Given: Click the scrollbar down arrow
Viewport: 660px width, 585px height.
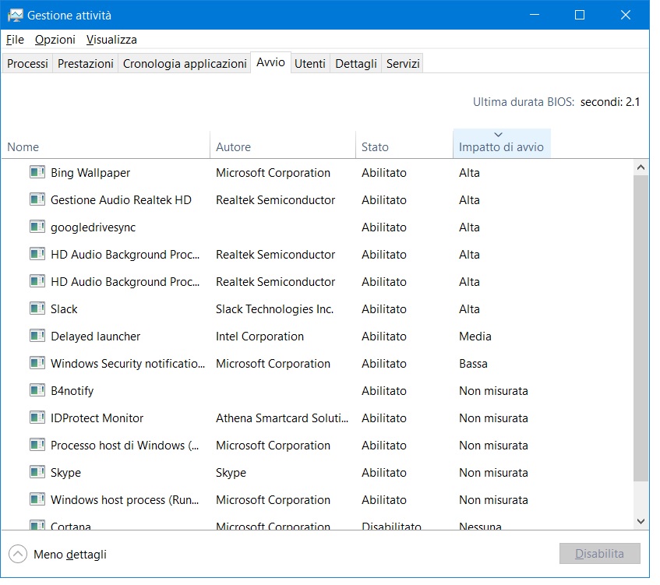Looking at the screenshot, I should [641, 521].
